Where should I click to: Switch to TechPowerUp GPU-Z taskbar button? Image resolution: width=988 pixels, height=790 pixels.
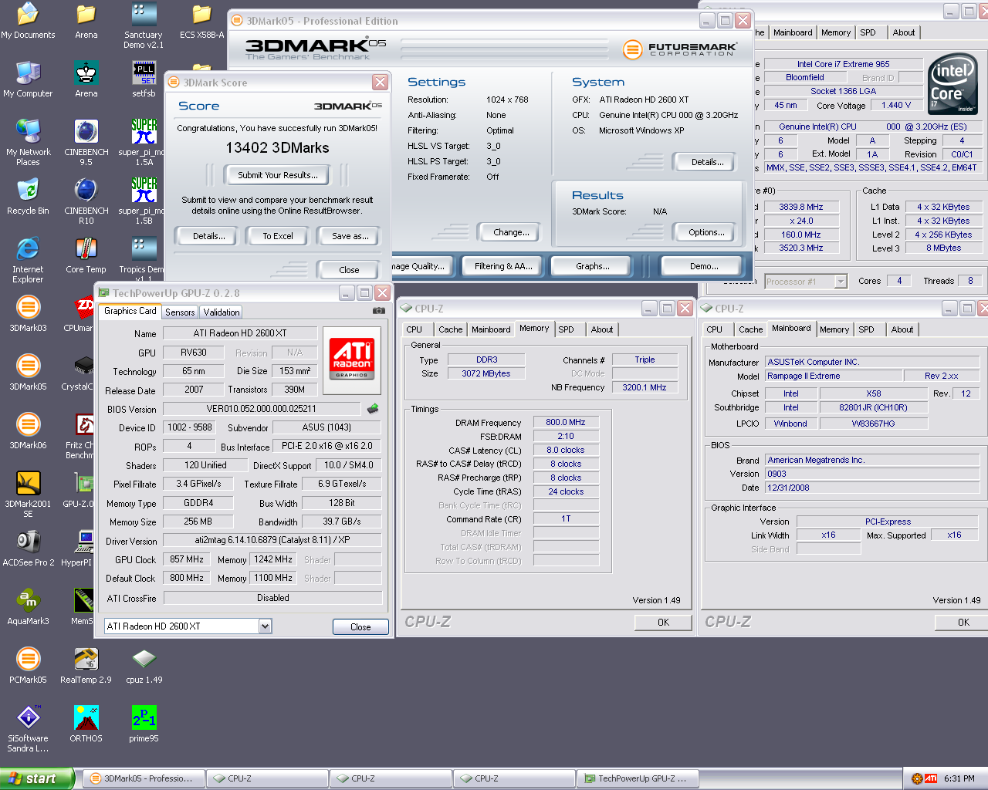coord(638,778)
